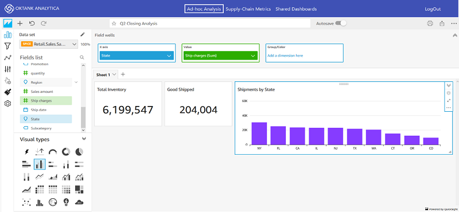
Task: Collapse the Visual types panel
Action: (84, 139)
